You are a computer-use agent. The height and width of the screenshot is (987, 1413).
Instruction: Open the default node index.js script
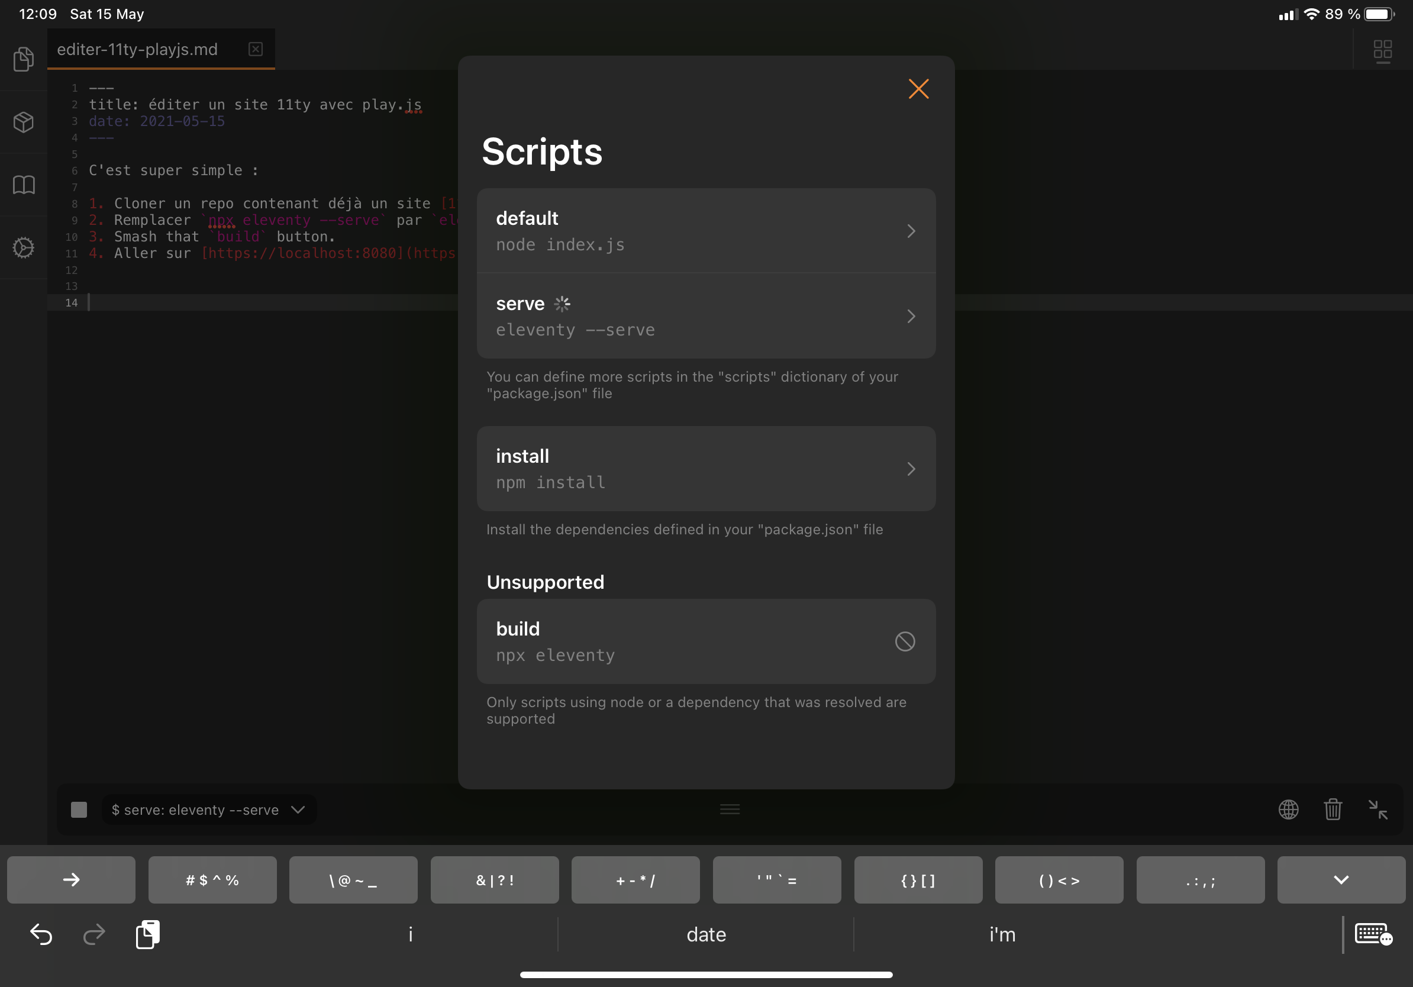(706, 231)
